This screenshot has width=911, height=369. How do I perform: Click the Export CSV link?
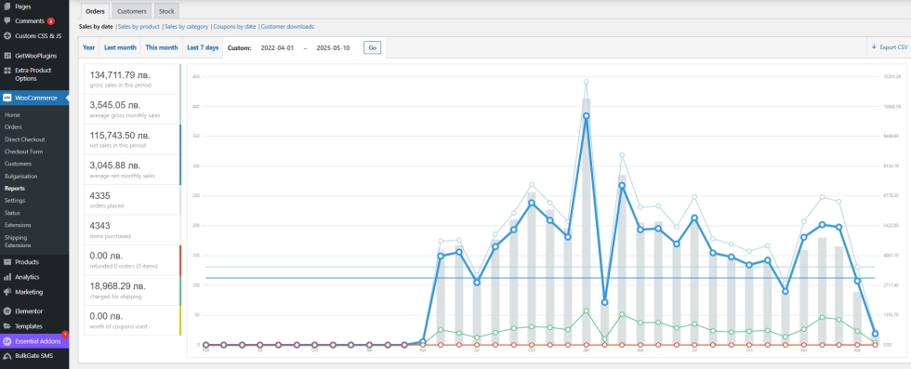pos(890,47)
